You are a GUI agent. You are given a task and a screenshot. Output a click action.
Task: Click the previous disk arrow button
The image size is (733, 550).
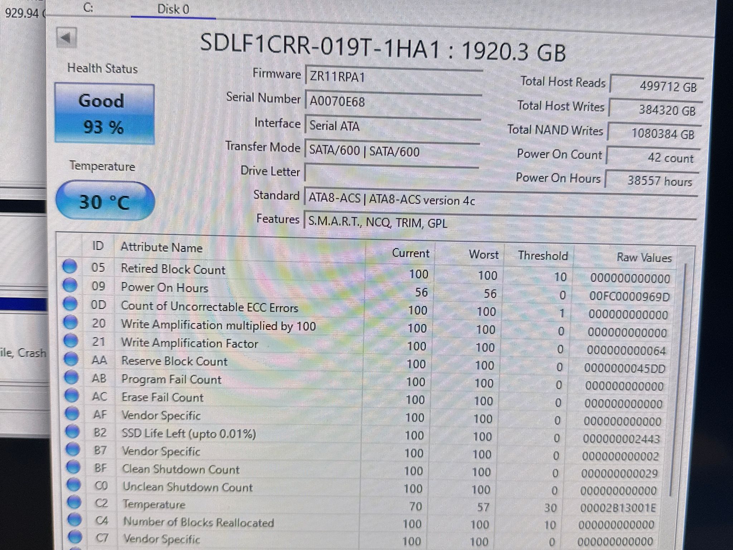tap(67, 37)
